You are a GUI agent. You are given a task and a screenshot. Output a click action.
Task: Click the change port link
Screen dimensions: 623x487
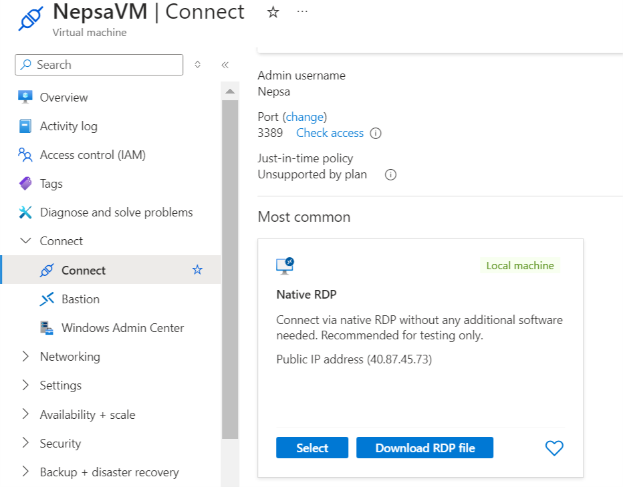(305, 117)
